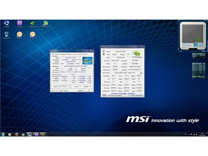The height and width of the screenshot is (156, 208).
Task: Click the Intel Core i7 logo in CPU-Z
Action: 87,61
